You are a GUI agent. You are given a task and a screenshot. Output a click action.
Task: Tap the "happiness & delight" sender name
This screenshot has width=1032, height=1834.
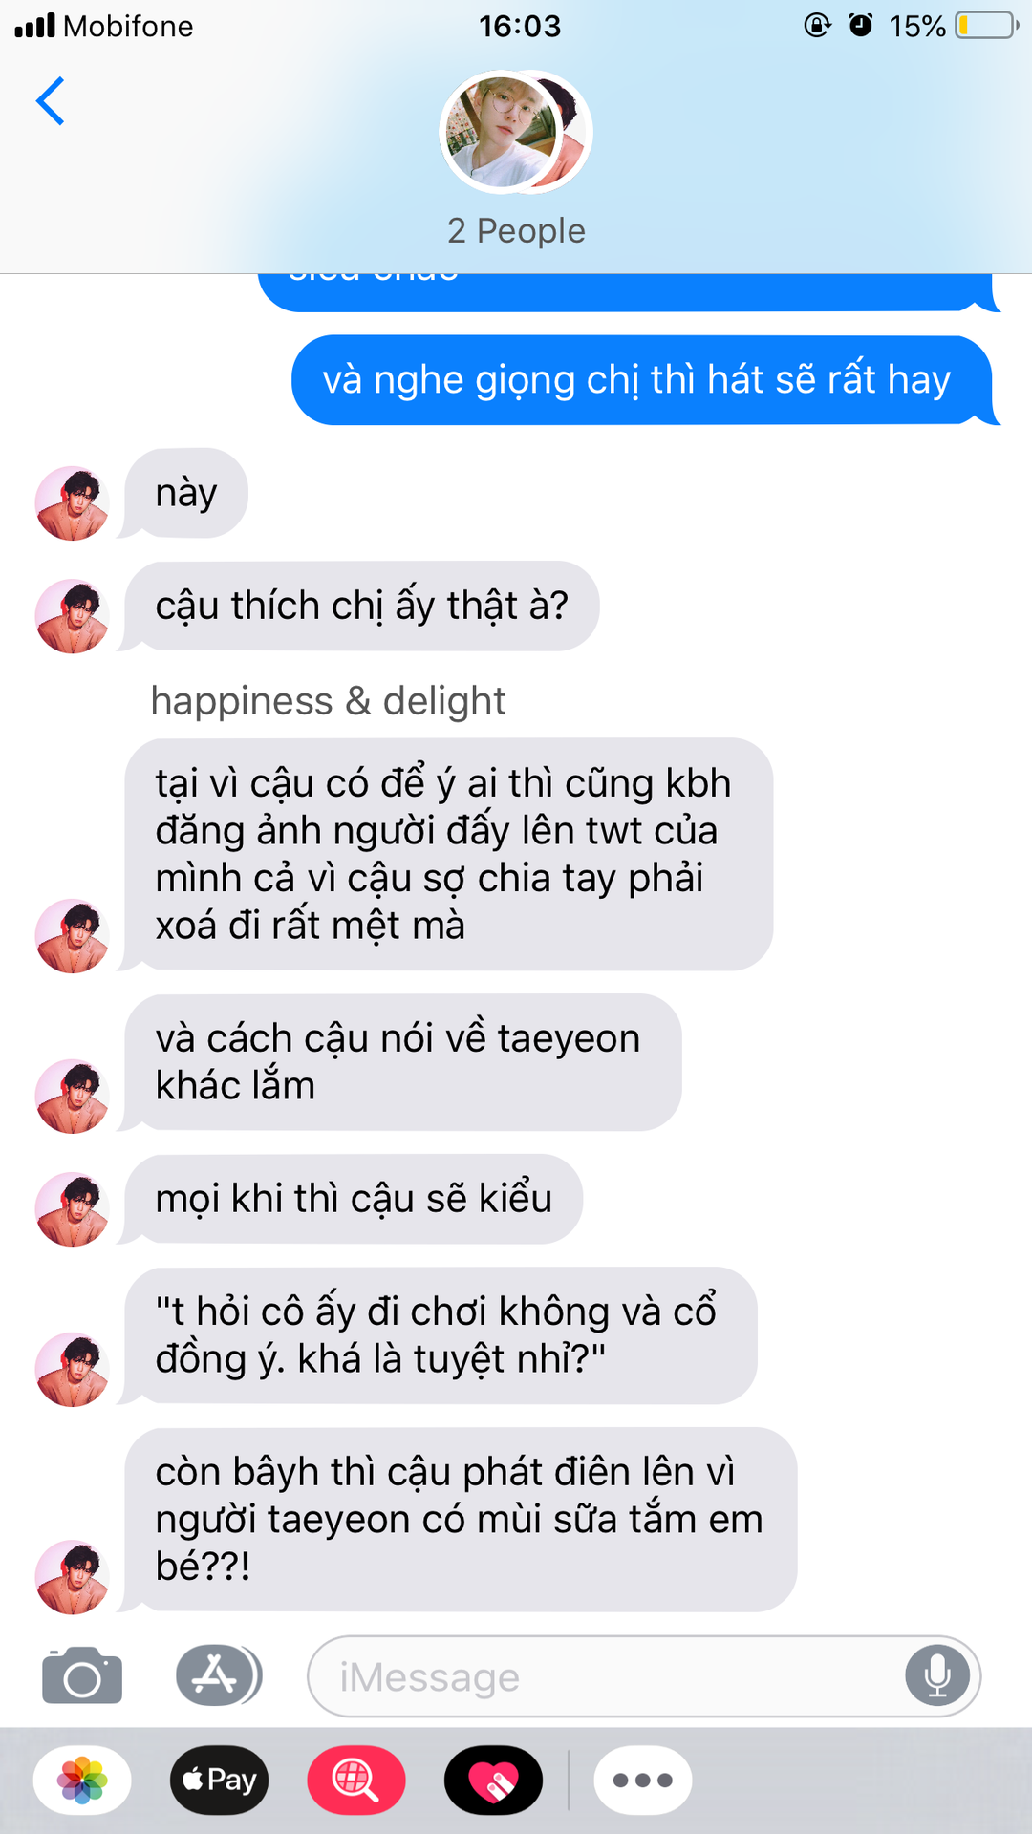pos(328,701)
